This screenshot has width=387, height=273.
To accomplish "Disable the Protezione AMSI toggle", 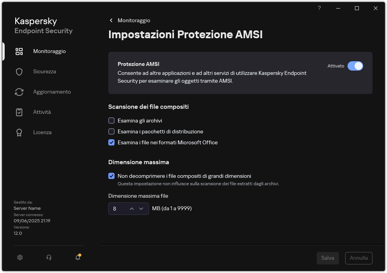I will click(x=356, y=66).
